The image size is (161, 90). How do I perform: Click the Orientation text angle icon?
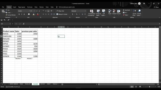point(51,11)
